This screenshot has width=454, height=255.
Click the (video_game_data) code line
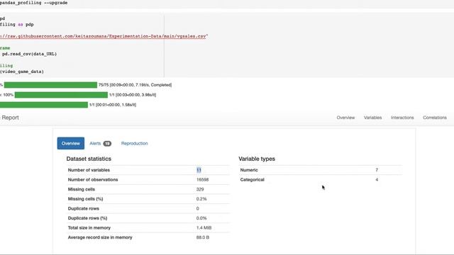point(22,72)
